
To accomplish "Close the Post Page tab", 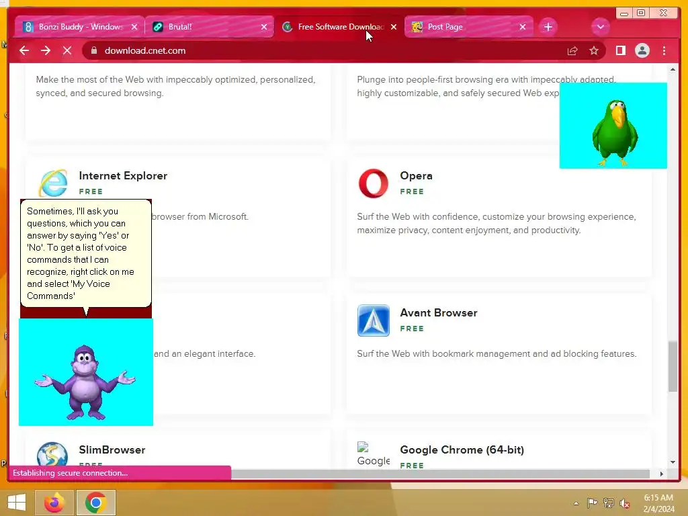I will pyautogui.click(x=522, y=27).
